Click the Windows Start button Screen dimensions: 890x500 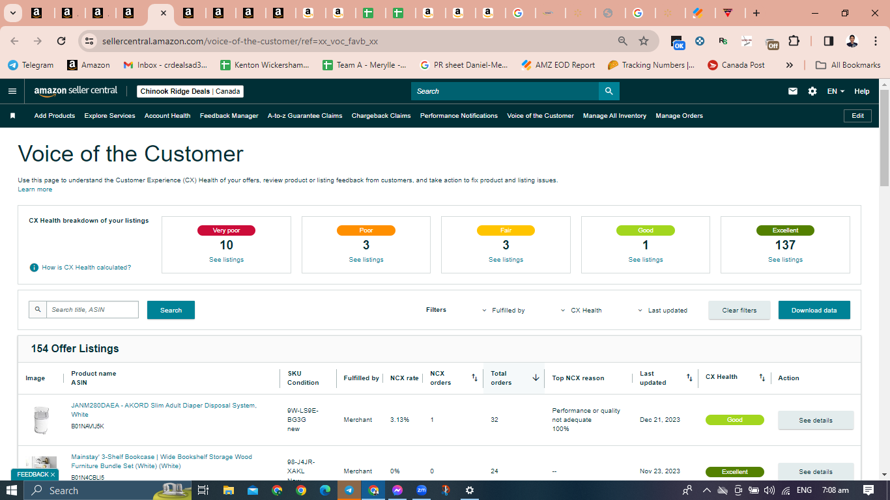click(x=12, y=490)
